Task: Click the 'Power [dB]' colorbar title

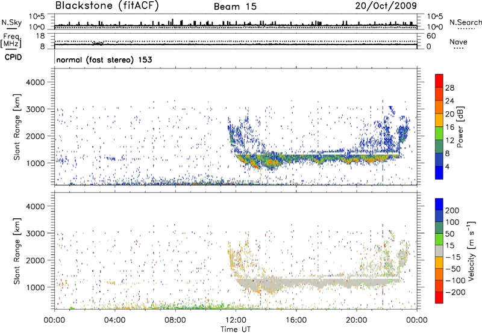Action: pos(460,127)
